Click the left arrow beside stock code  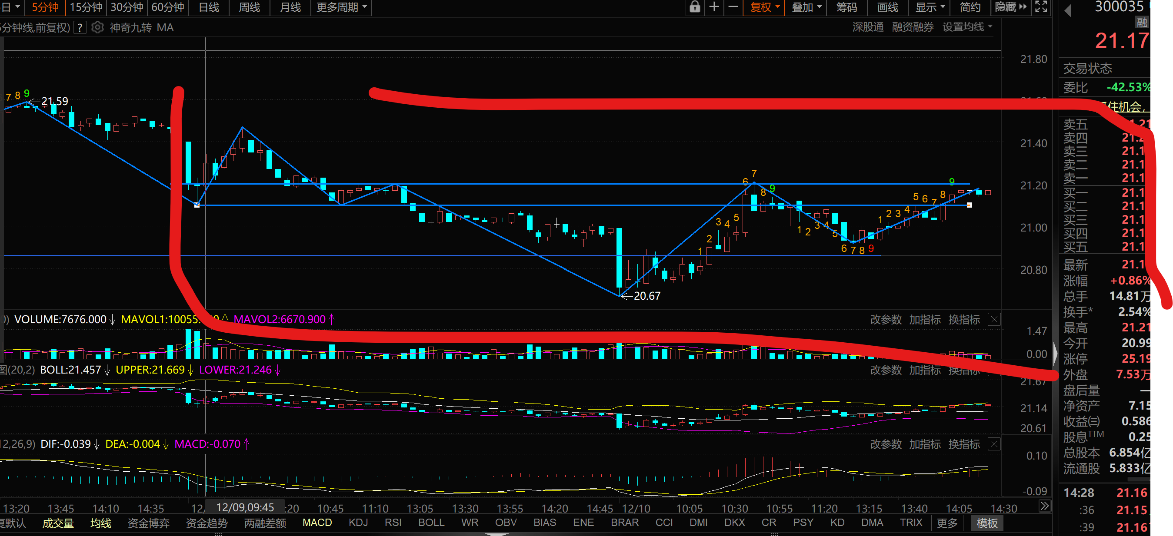[x=1068, y=10]
